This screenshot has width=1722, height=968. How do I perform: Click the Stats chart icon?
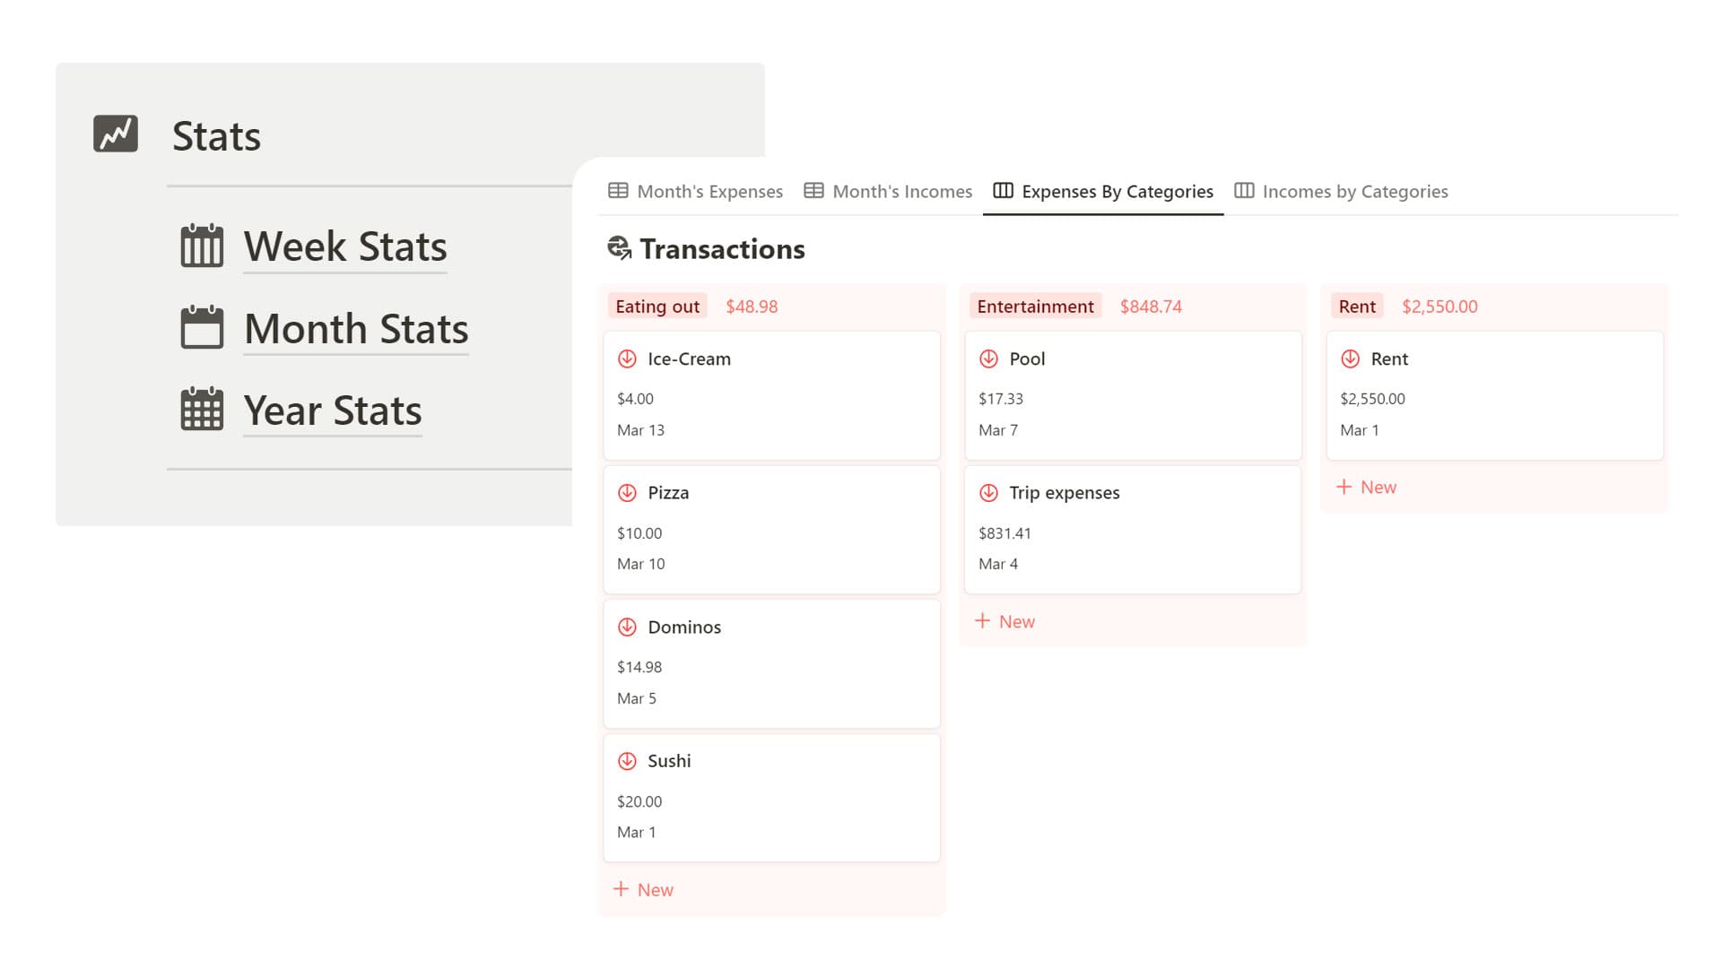pyautogui.click(x=116, y=134)
